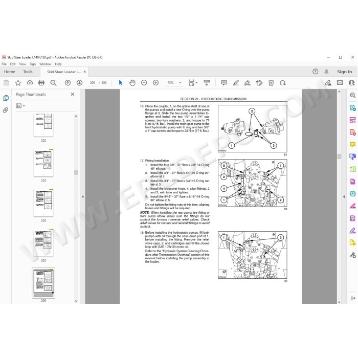Open the Export PDF tool icon
This screenshot has width=358, height=358.
tap(353, 107)
